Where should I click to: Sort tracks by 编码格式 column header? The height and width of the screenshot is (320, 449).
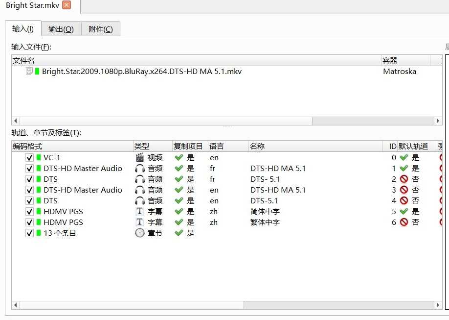(72, 147)
